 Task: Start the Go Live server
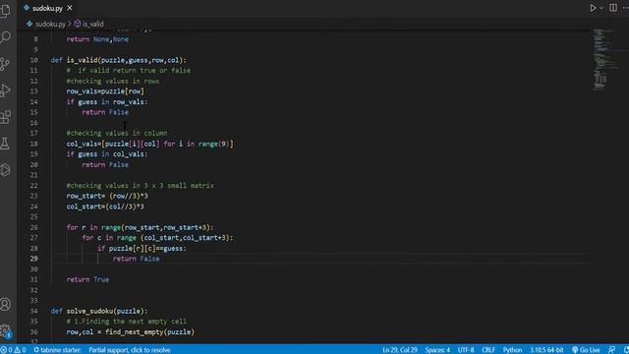[586, 350]
